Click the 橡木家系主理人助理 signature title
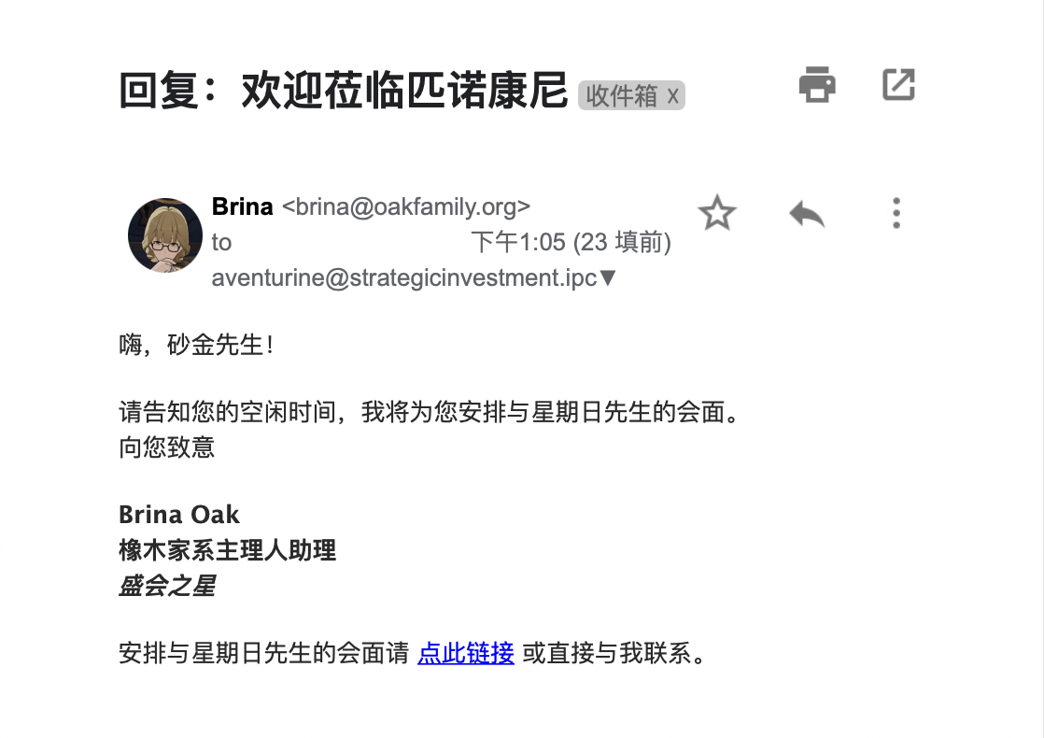 pyautogui.click(x=227, y=550)
